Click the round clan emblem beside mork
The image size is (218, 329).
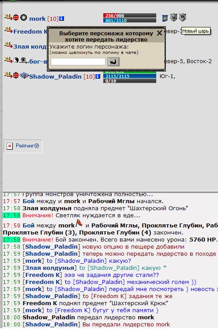pos(23,17)
